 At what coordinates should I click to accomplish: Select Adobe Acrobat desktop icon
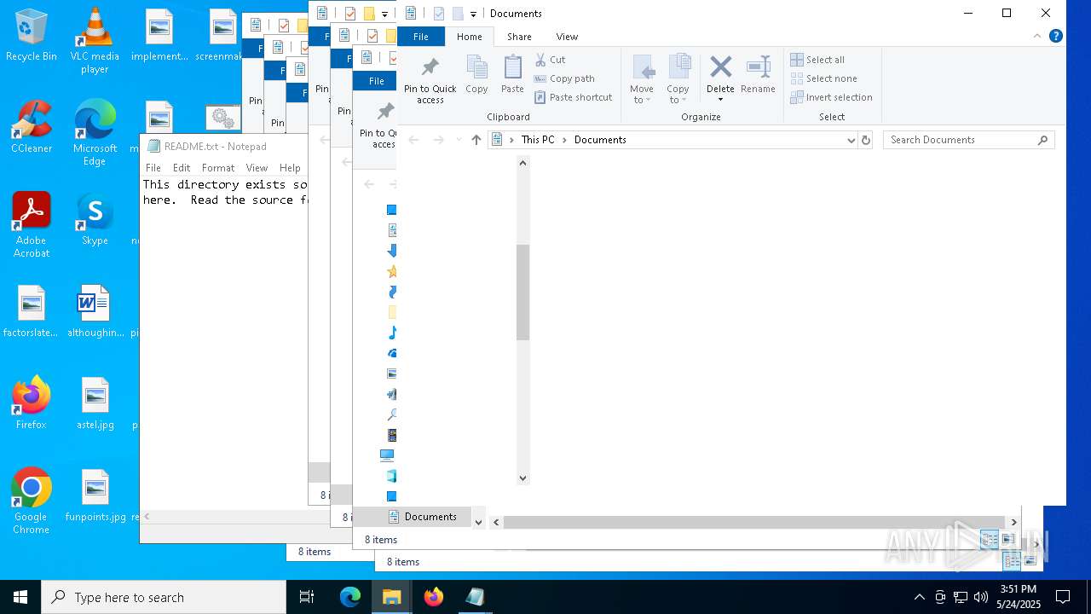click(x=32, y=224)
